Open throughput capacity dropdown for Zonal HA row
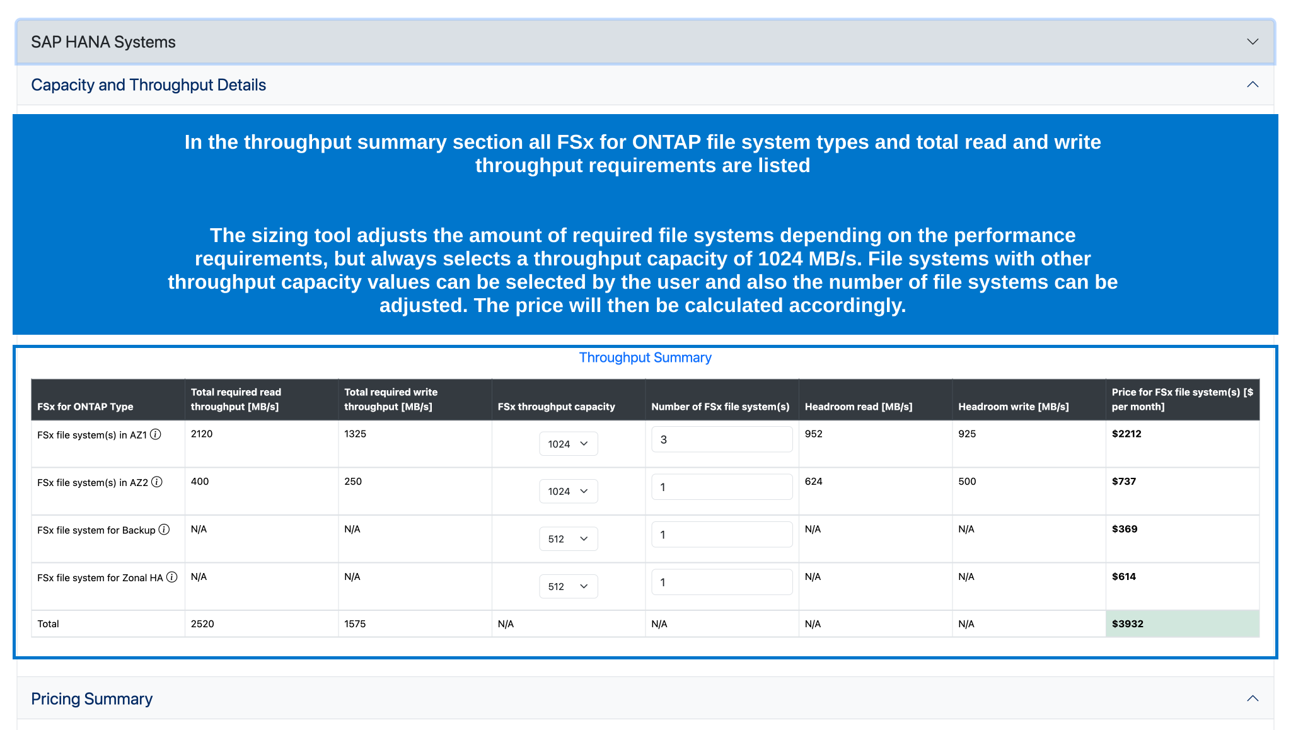1291x730 pixels. (568, 586)
